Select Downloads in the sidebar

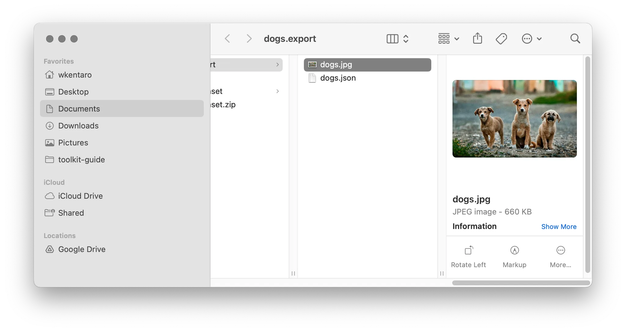[x=78, y=126]
